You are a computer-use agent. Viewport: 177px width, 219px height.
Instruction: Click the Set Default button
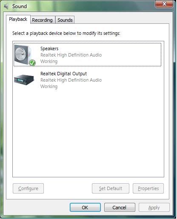(x=111, y=188)
